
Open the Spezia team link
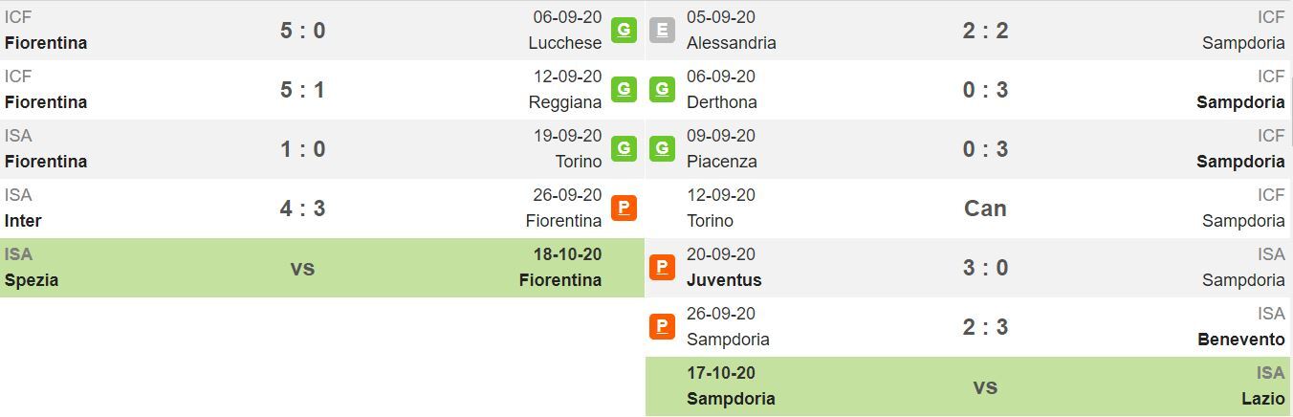[x=32, y=280]
